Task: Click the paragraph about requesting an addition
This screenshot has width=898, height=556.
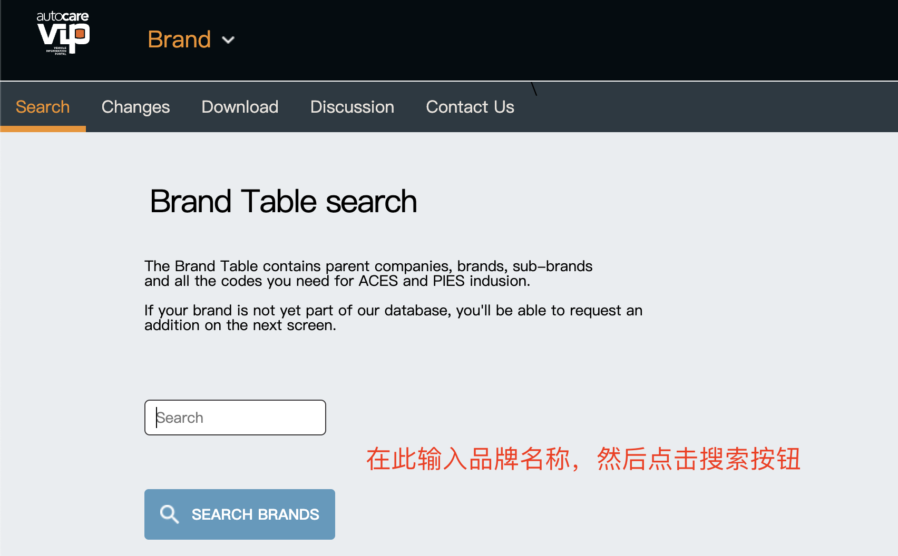Action: coord(393,317)
